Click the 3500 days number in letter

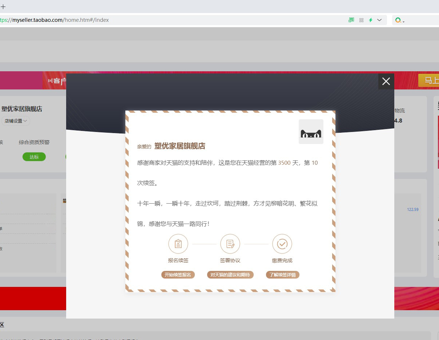click(x=284, y=163)
